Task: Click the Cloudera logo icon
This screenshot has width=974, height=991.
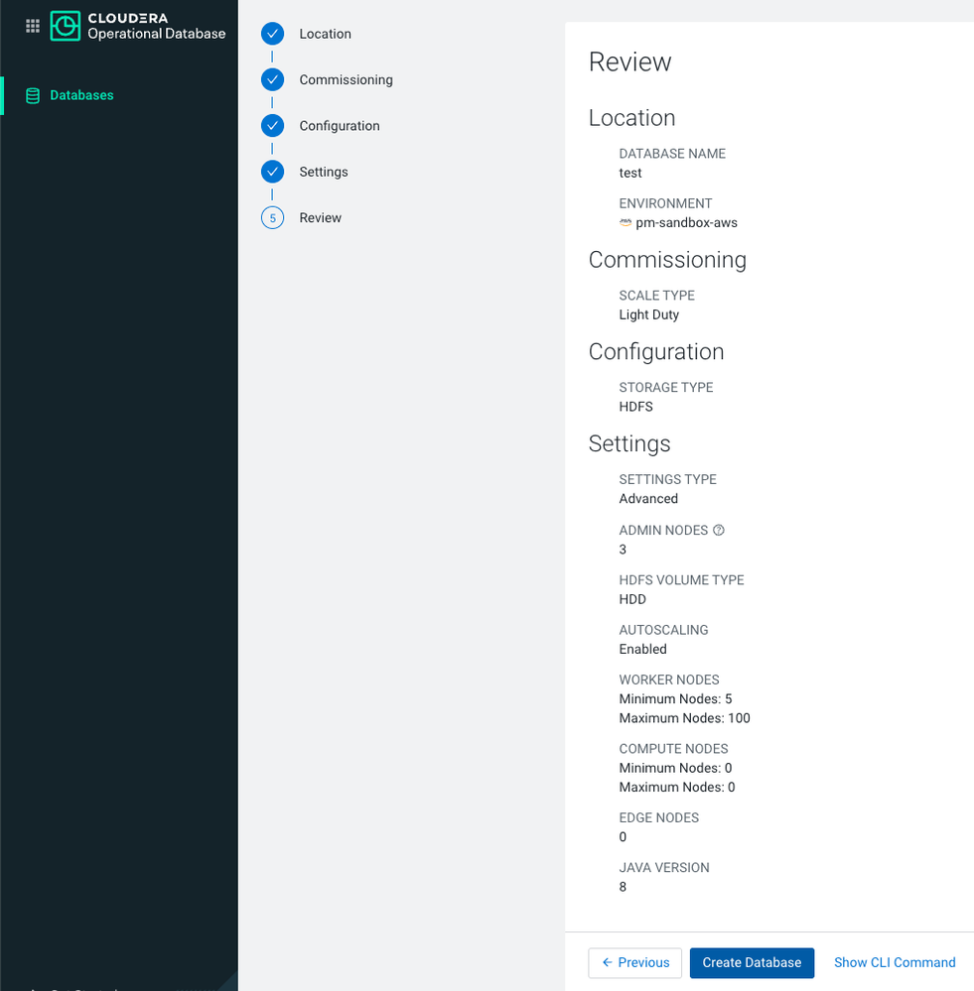Action: 66,26
